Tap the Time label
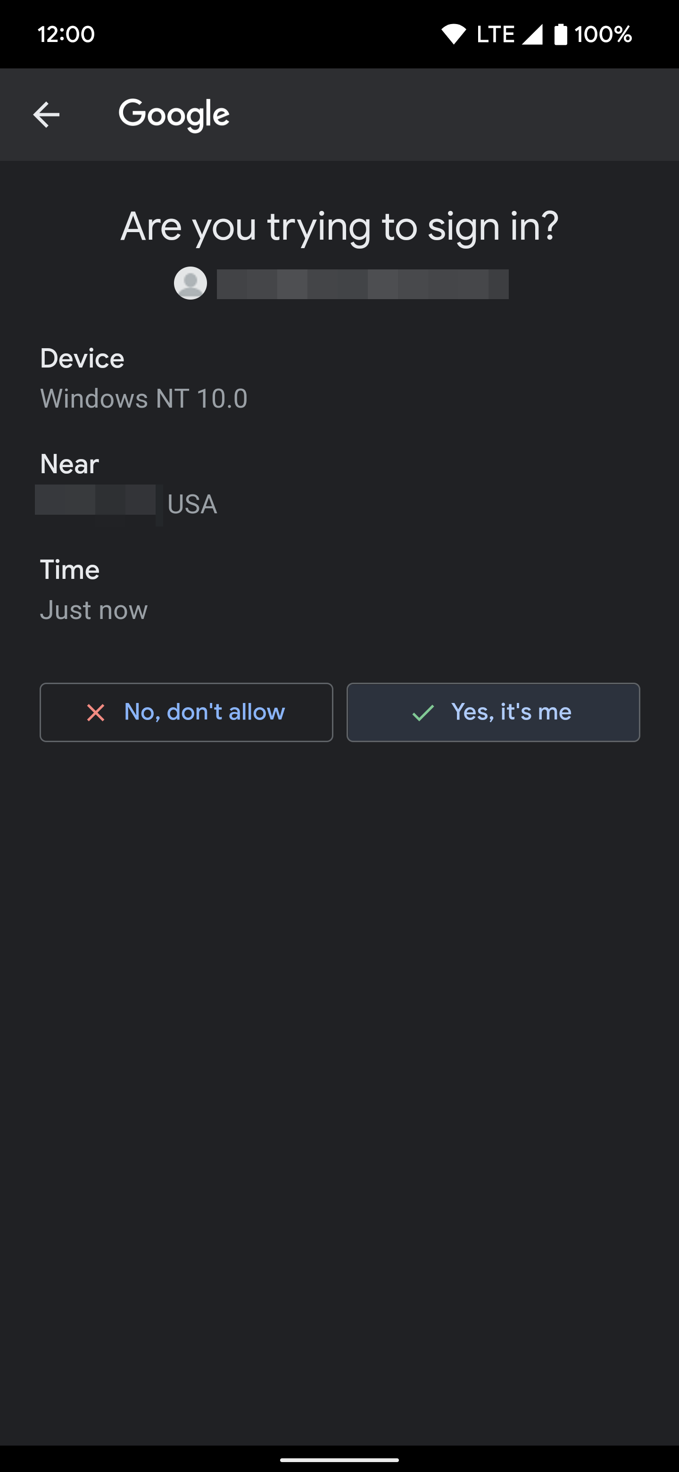Screen dimensions: 679x1472 click(x=70, y=570)
